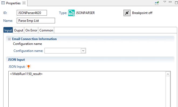Select the Input tab

pos(8,30)
